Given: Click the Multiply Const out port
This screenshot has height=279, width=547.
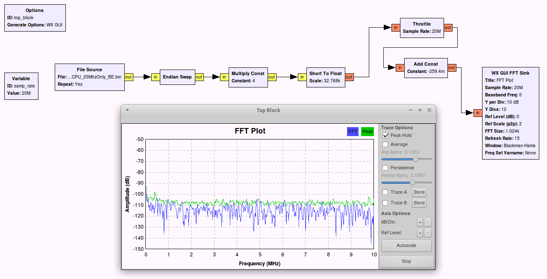Looking at the screenshot, I should (x=272, y=77).
